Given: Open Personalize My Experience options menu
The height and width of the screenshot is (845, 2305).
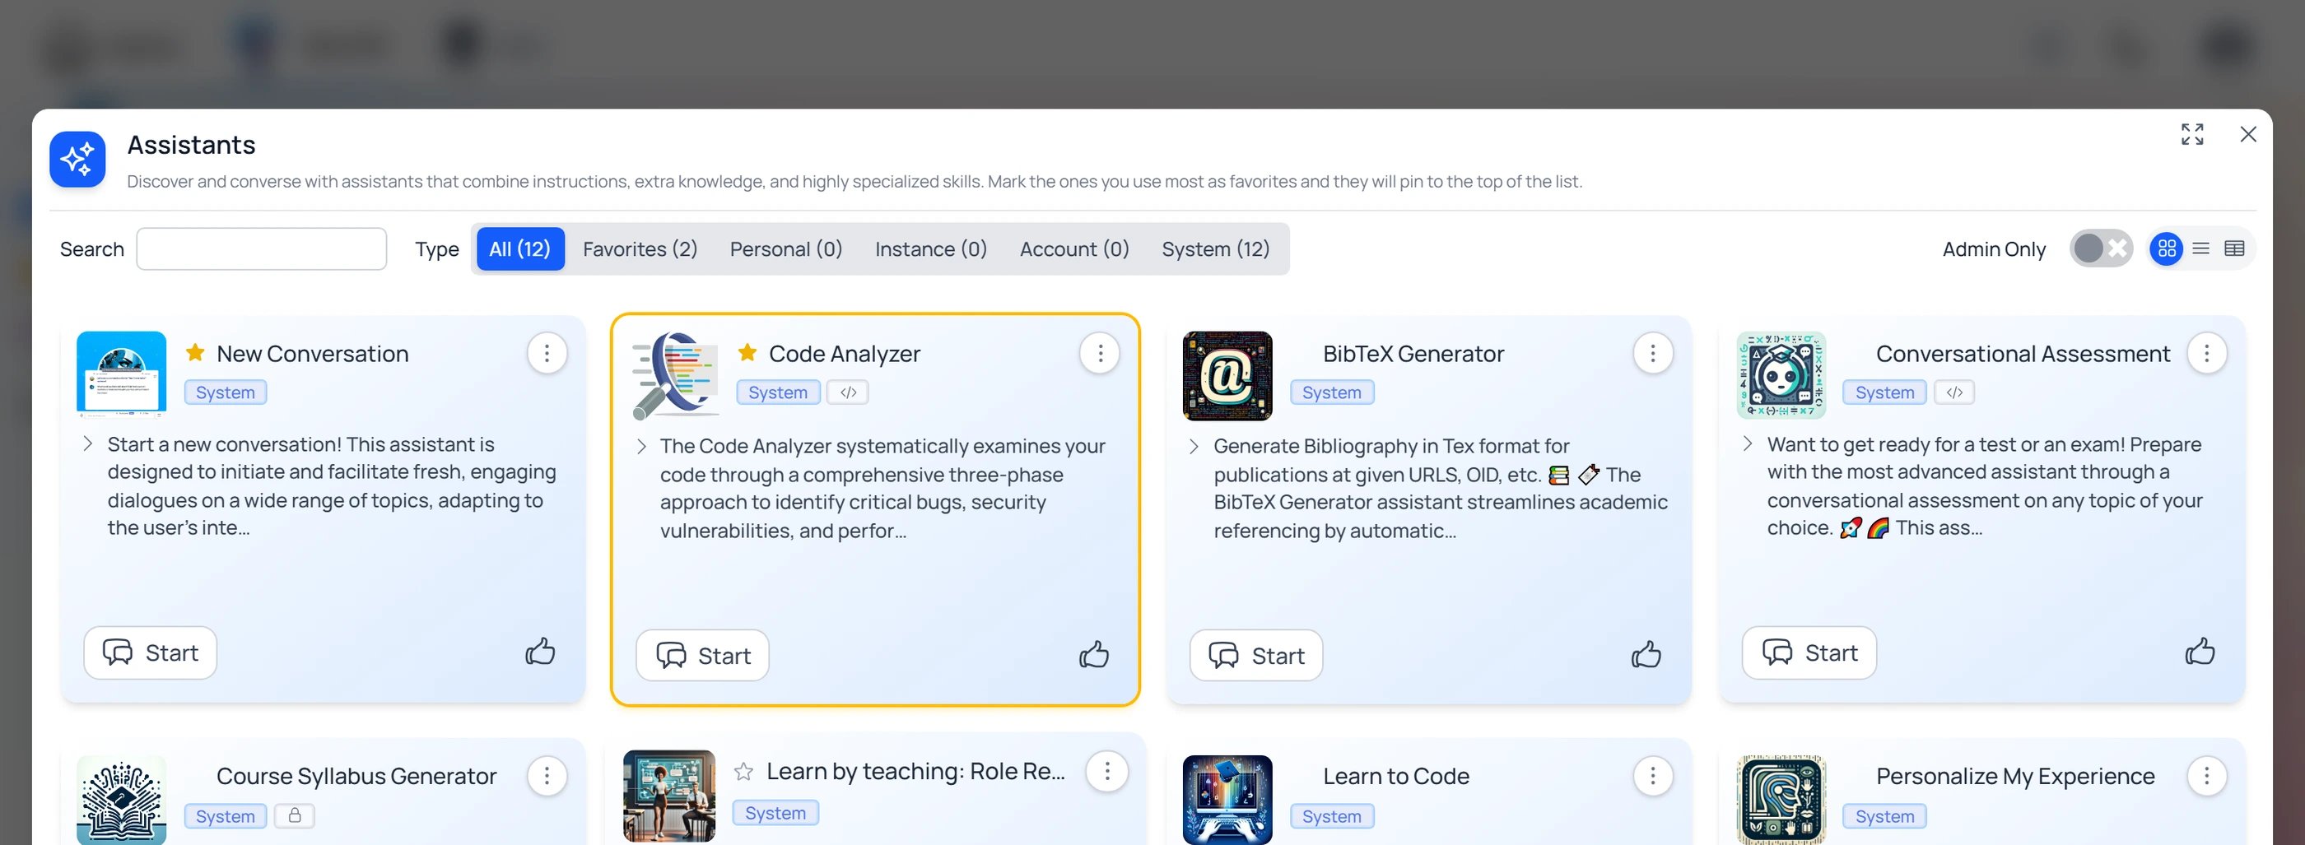Looking at the screenshot, I should (2205, 775).
